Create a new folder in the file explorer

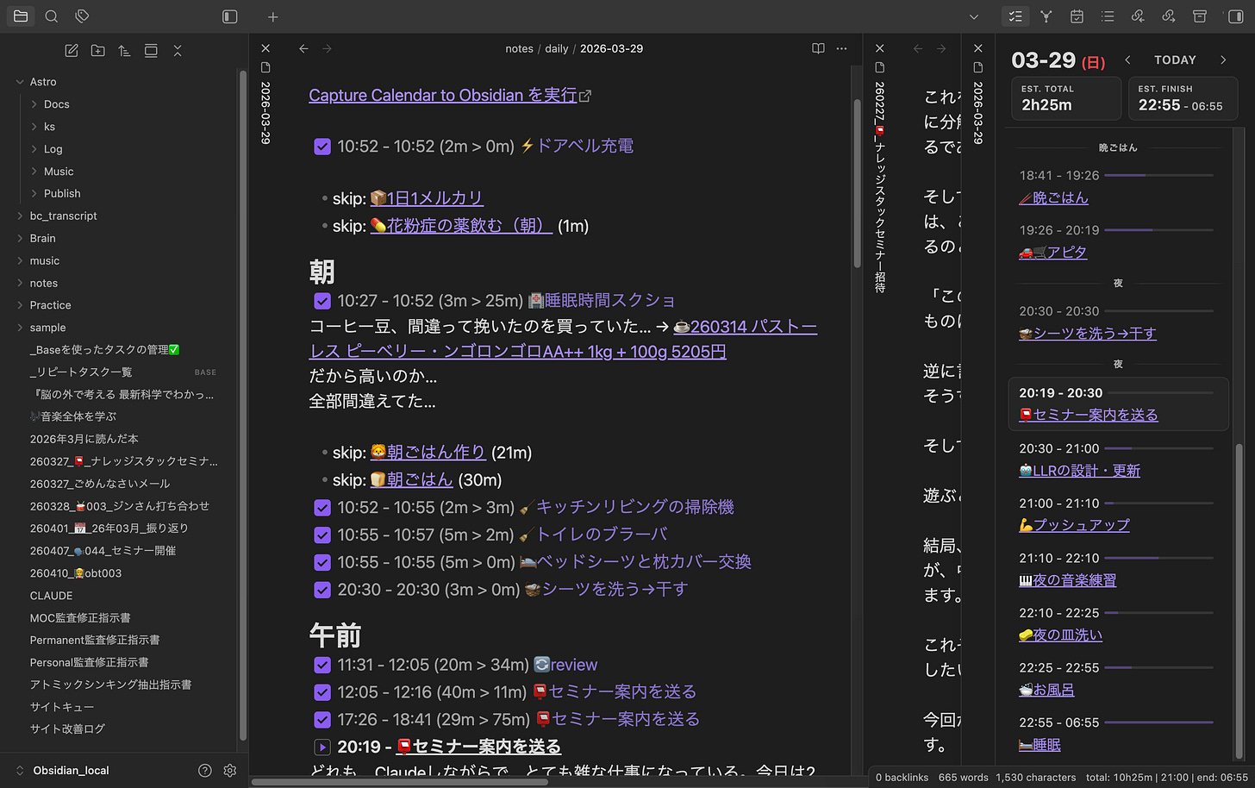(97, 50)
